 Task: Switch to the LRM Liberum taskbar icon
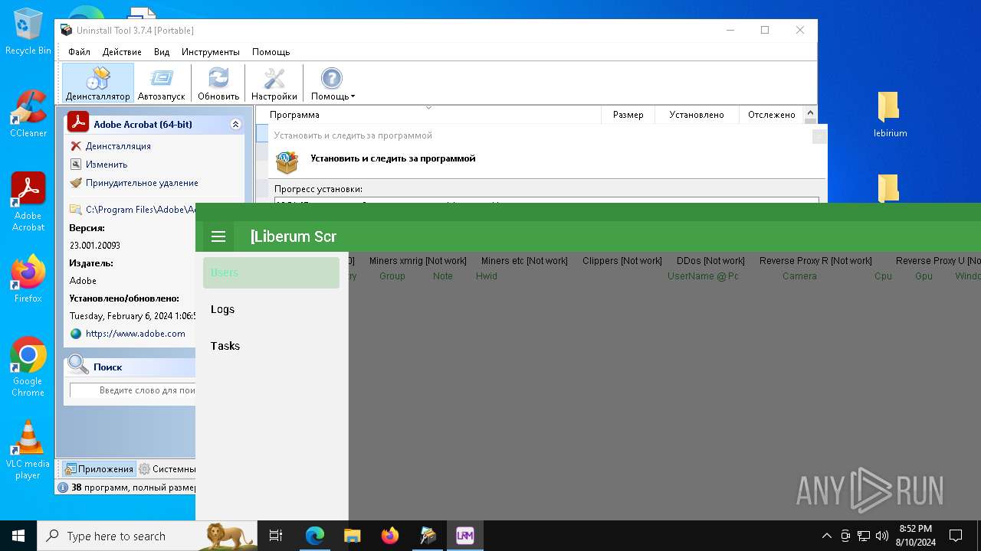pyautogui.click(x=465, y=536)
